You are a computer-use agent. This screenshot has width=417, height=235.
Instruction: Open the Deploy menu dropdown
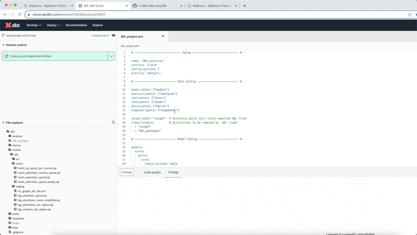coord(53,25)
